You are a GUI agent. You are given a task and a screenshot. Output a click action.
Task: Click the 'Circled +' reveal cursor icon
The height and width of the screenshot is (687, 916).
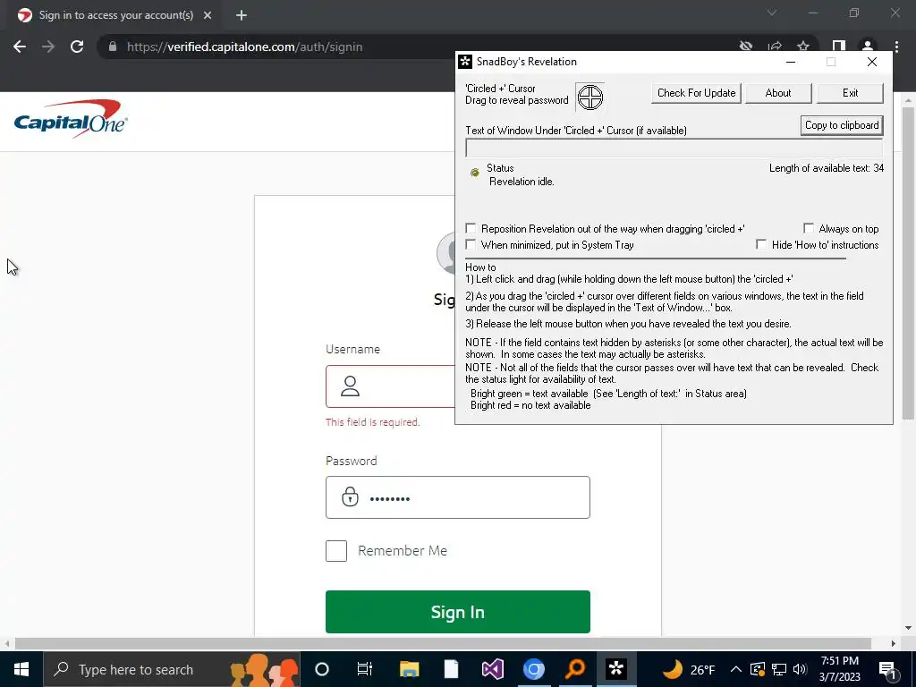[590, 97]
